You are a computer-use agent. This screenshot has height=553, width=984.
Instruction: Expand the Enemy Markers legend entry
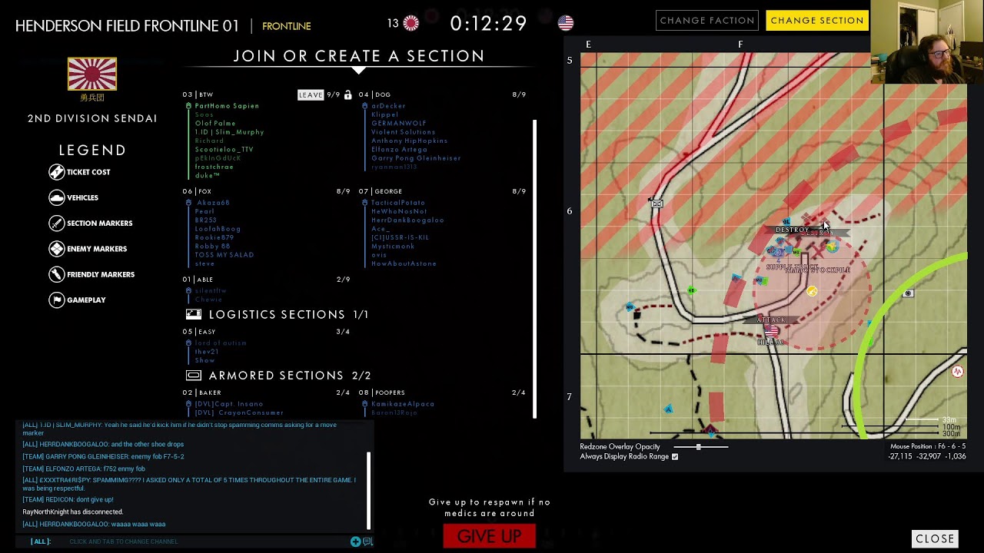click(88, 249)
